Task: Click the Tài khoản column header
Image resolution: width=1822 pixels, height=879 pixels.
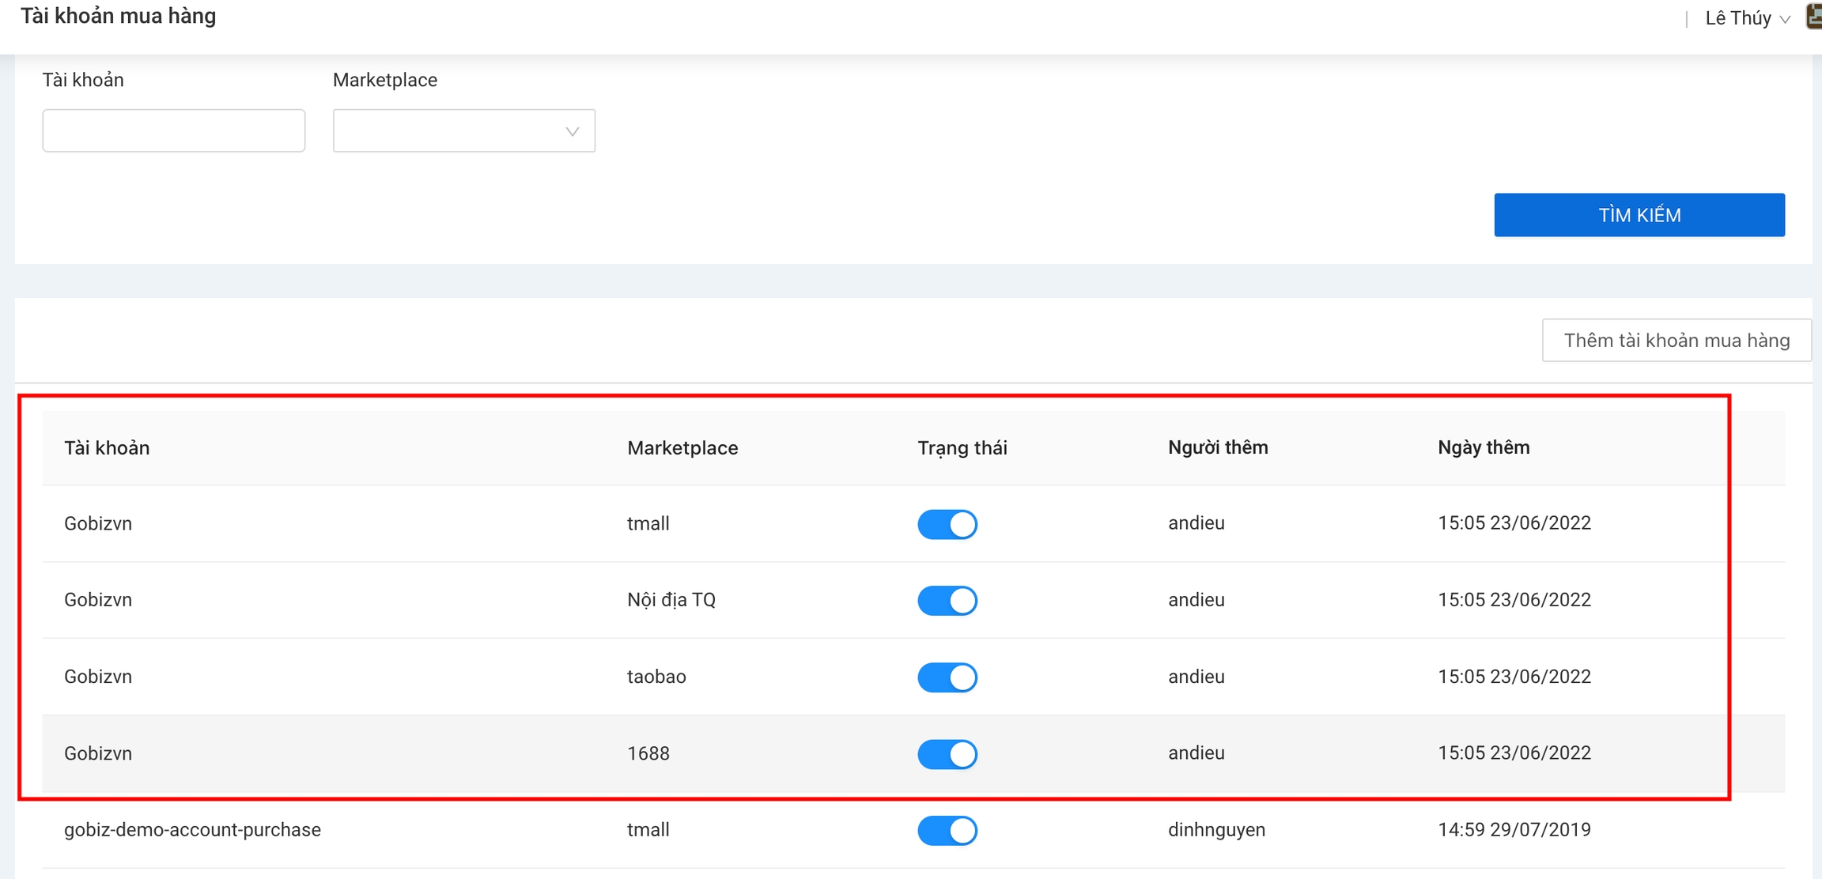Action: 107,448
